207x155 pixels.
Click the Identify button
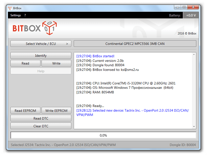tap(41, 56)
